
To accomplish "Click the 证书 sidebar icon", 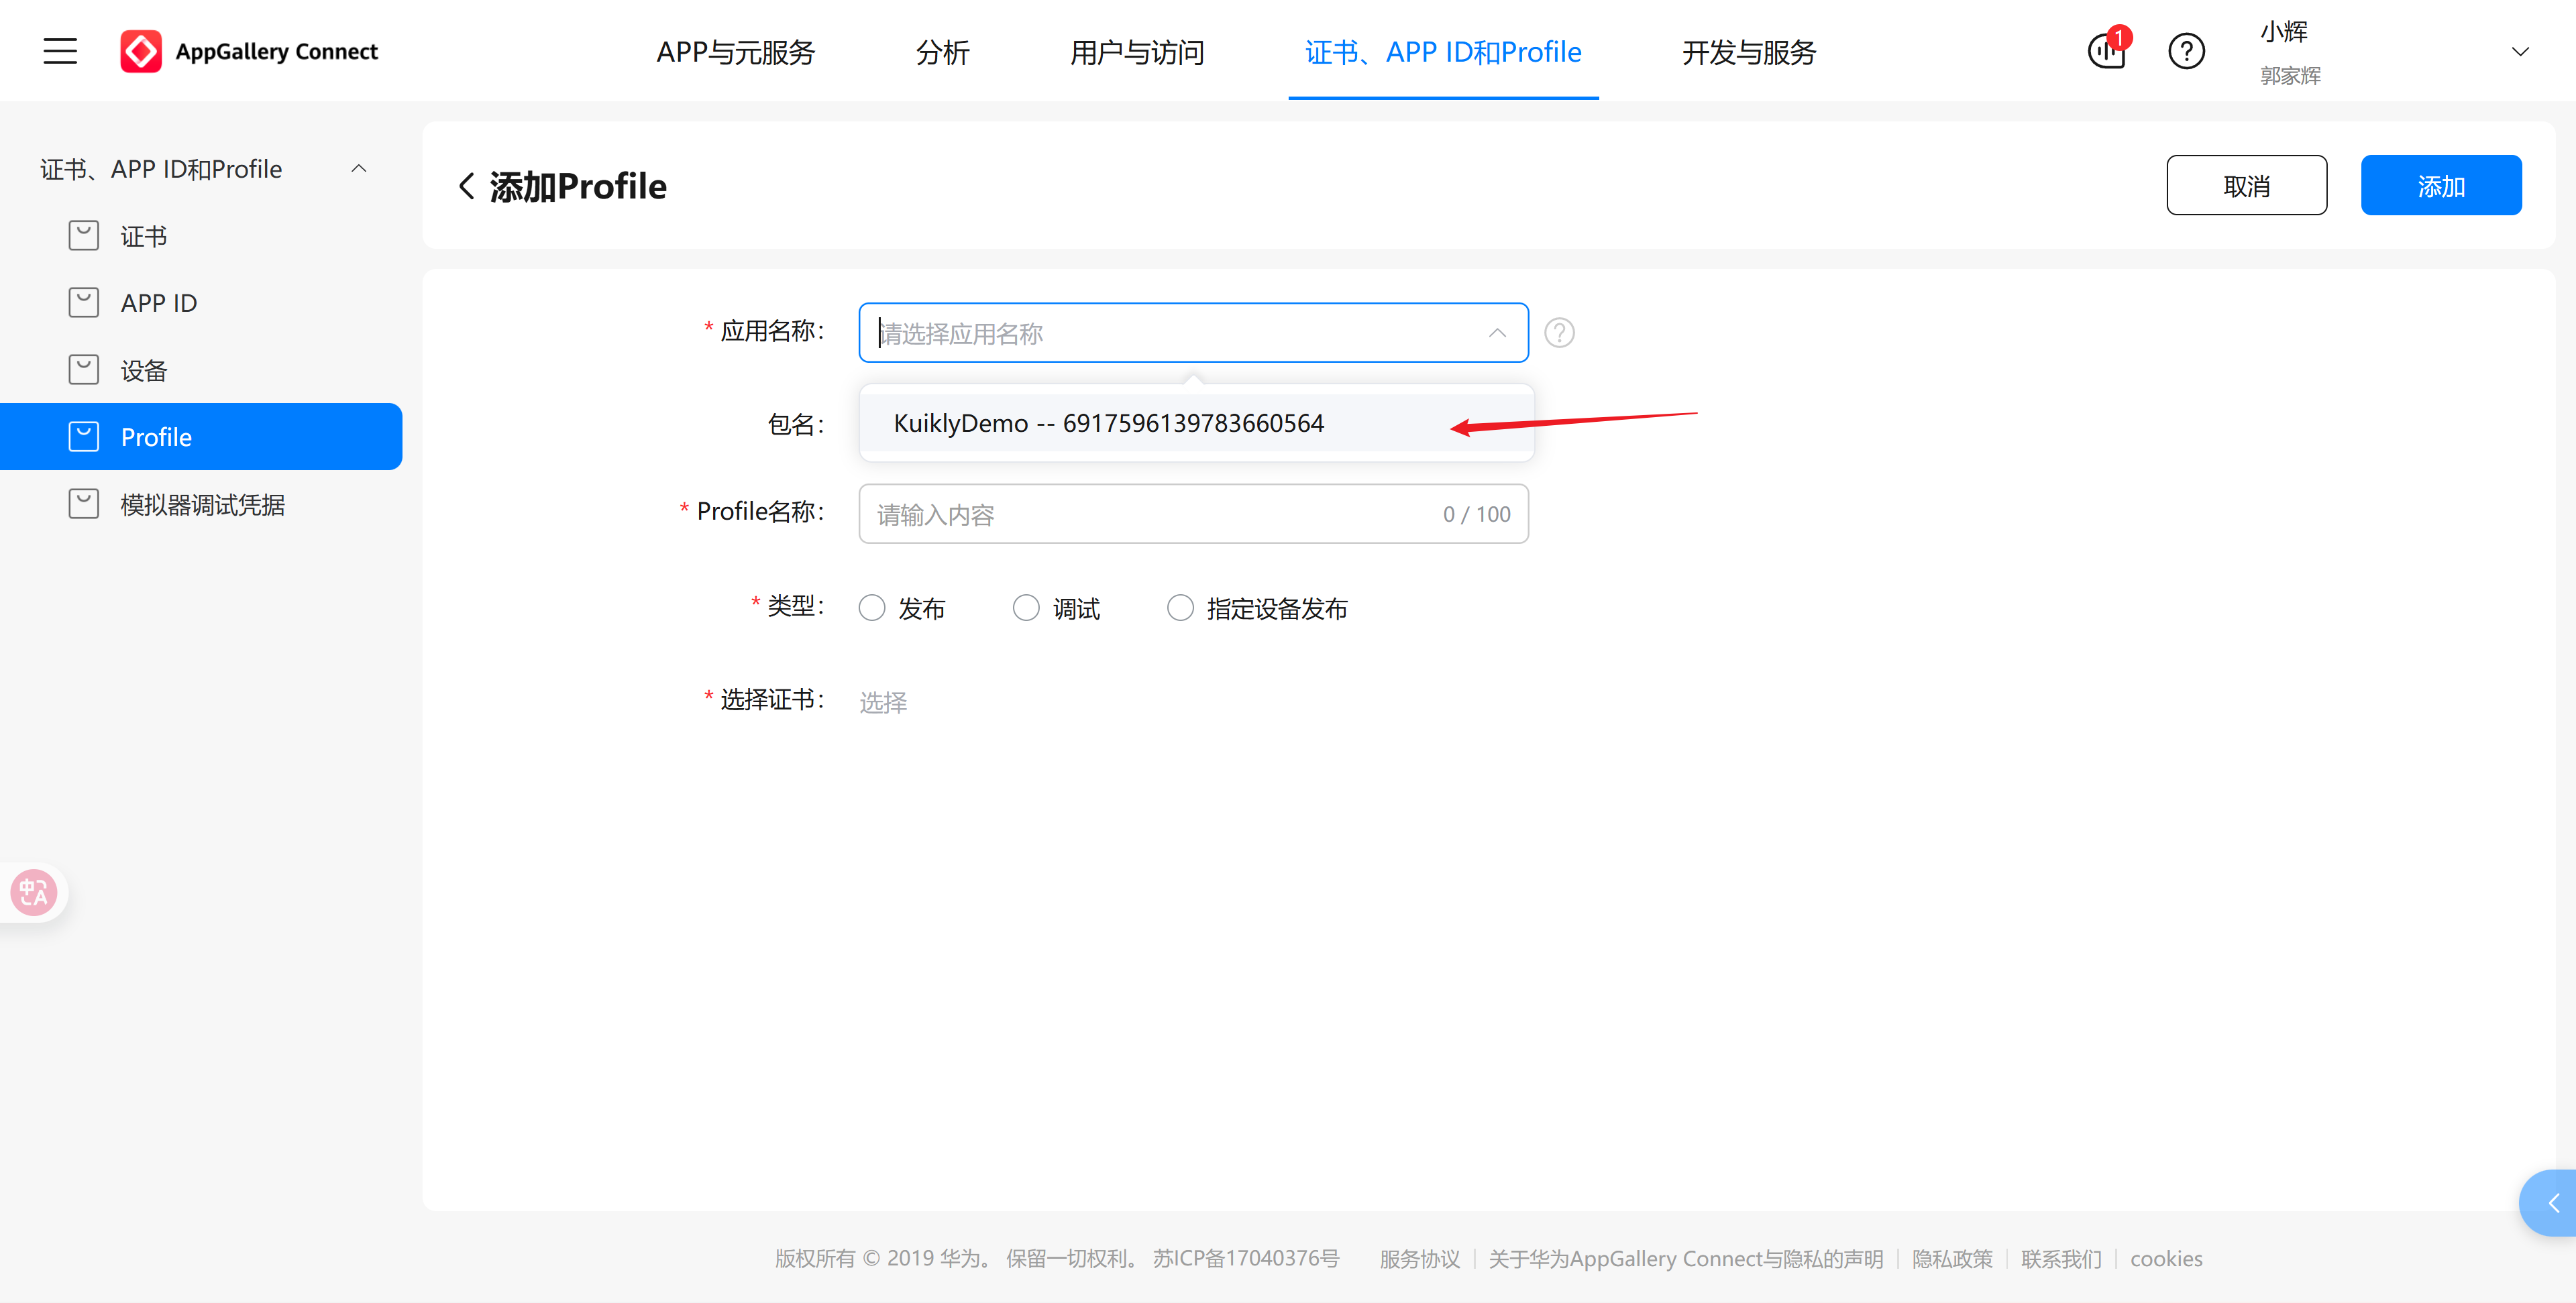I will 84,235.
